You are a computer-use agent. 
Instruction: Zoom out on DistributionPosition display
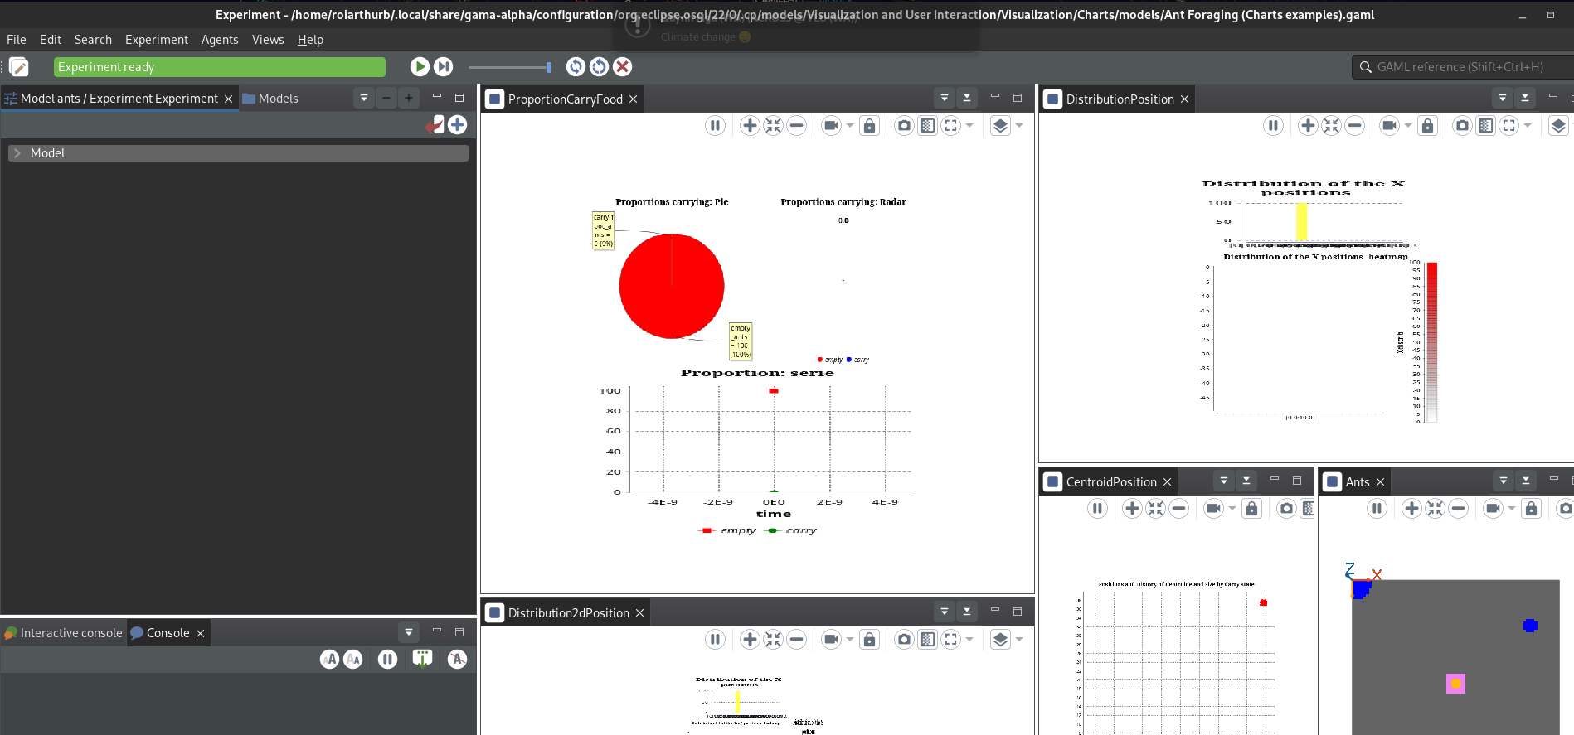click(1354, 125)
